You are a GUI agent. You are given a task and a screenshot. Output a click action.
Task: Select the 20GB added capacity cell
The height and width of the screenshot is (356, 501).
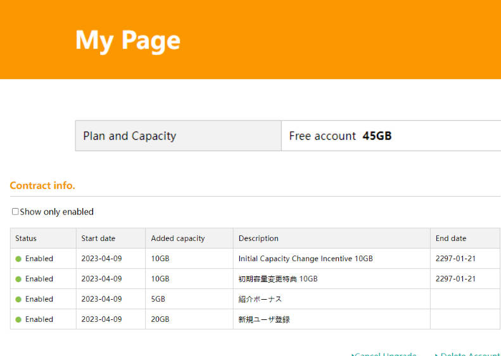(x=160, y=319)
